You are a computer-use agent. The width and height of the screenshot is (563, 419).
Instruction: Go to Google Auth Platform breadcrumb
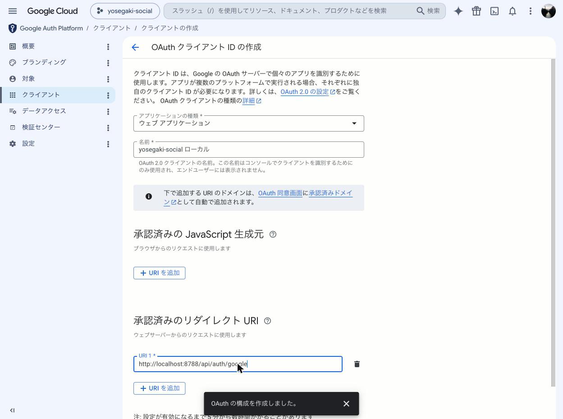[51, 28]
